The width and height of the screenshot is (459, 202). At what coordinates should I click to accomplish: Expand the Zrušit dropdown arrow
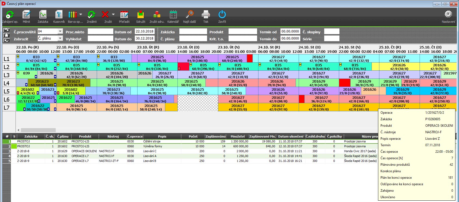(x=113, y=14)
